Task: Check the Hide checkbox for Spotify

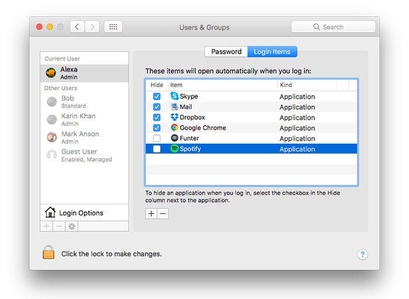Action: coord(157,148)
